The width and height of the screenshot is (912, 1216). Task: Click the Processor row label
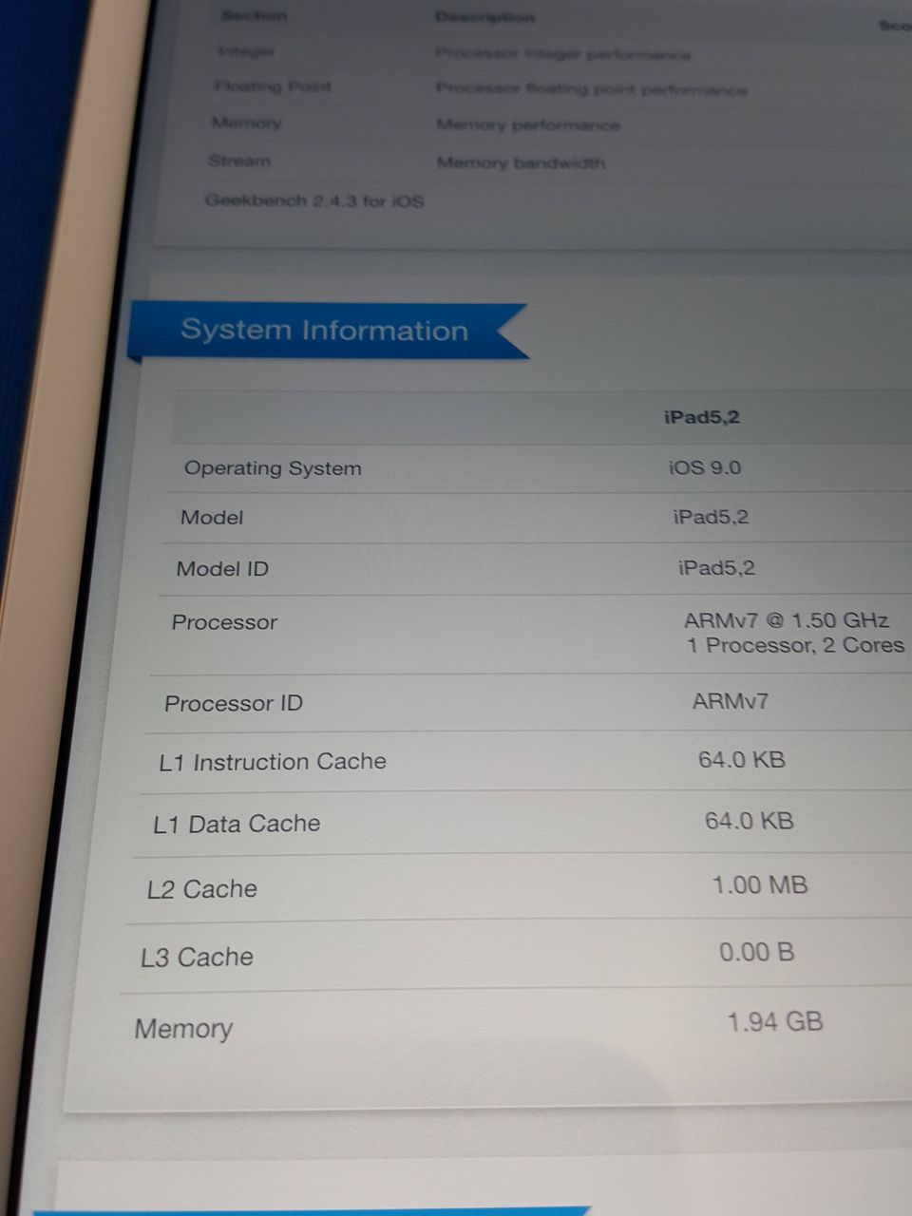tap(224, 622)
